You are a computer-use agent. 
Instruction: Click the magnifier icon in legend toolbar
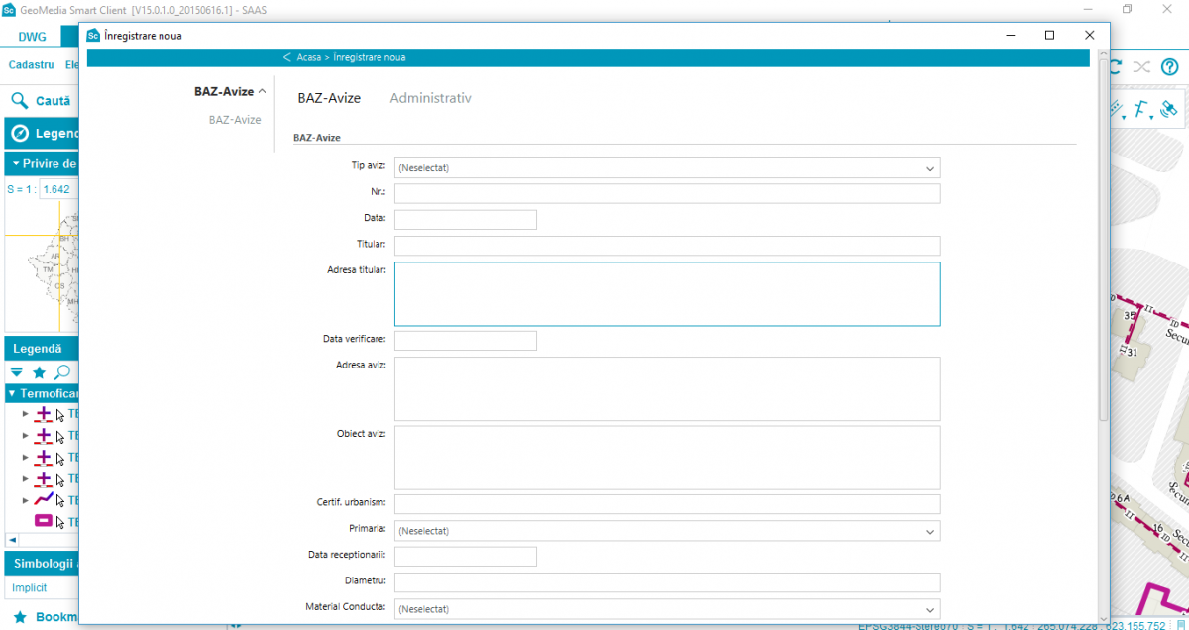pyautogui.click(x=61, y=372)
